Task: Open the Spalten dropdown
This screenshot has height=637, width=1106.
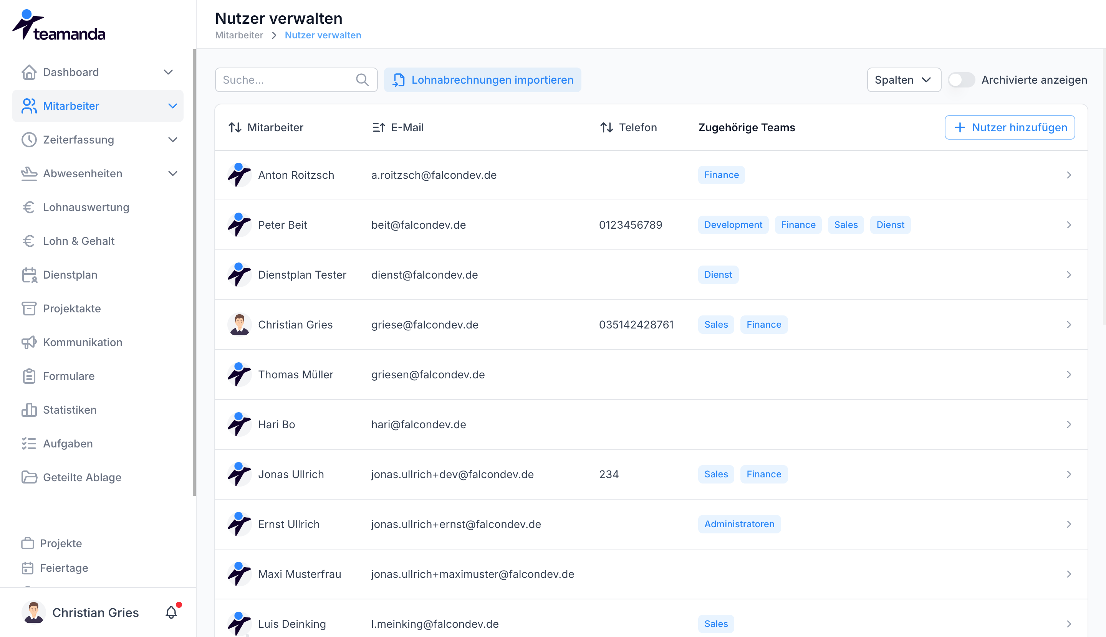Action: pyautogui.click(x=904, y=80)
